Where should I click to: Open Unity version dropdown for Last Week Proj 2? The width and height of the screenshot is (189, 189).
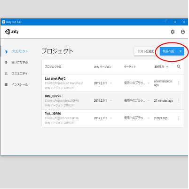point(111,83)
